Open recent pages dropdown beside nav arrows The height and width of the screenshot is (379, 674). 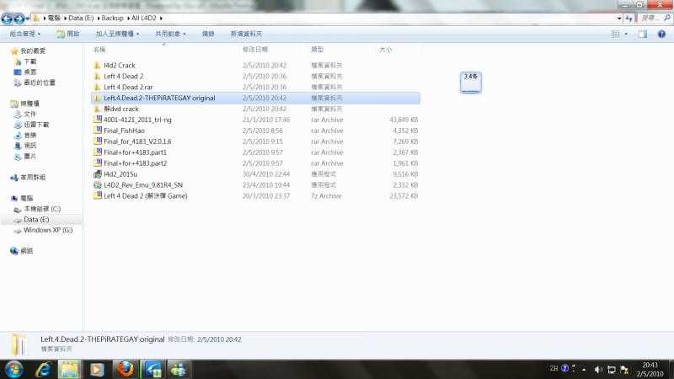click(x=28, y=19)
